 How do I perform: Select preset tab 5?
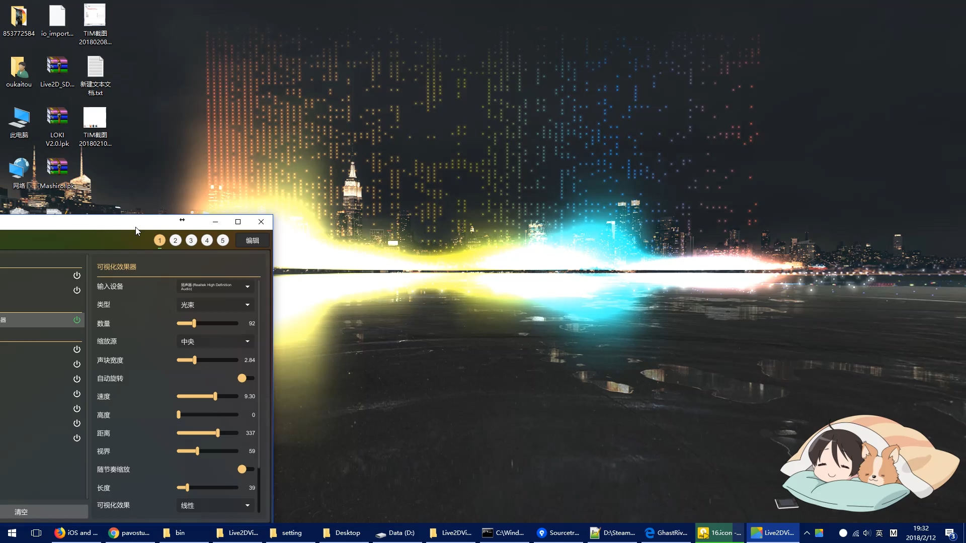[x=223, y=240]
